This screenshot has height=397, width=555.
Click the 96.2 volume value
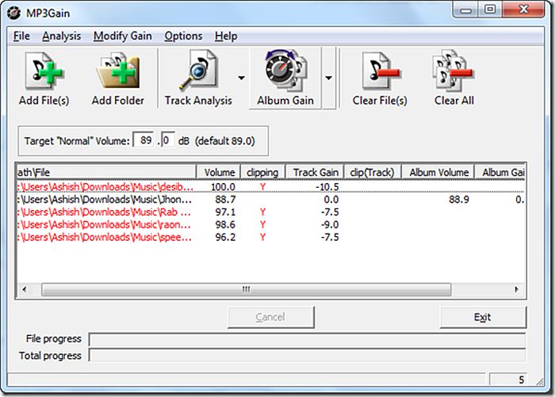tap(225, 237)
